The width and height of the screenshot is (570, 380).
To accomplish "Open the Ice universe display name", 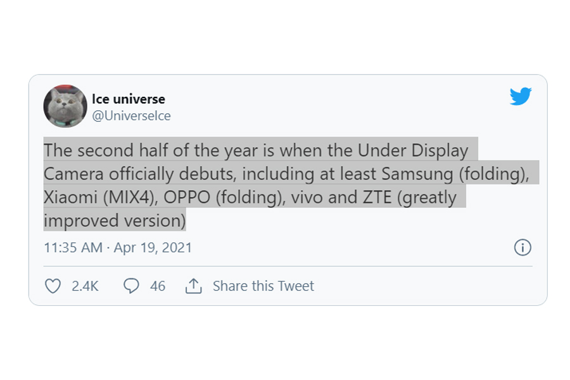I will click(x=129, y=99).
